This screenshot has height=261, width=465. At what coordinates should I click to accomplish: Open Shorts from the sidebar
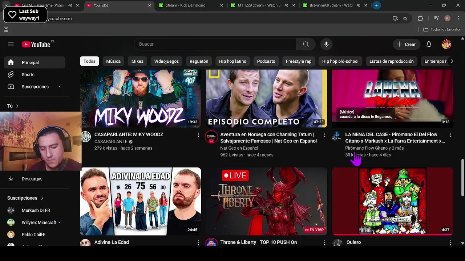pos(35,75)
